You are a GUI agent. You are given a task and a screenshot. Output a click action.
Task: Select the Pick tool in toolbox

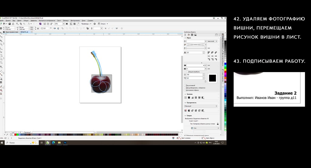pos(1,33)
